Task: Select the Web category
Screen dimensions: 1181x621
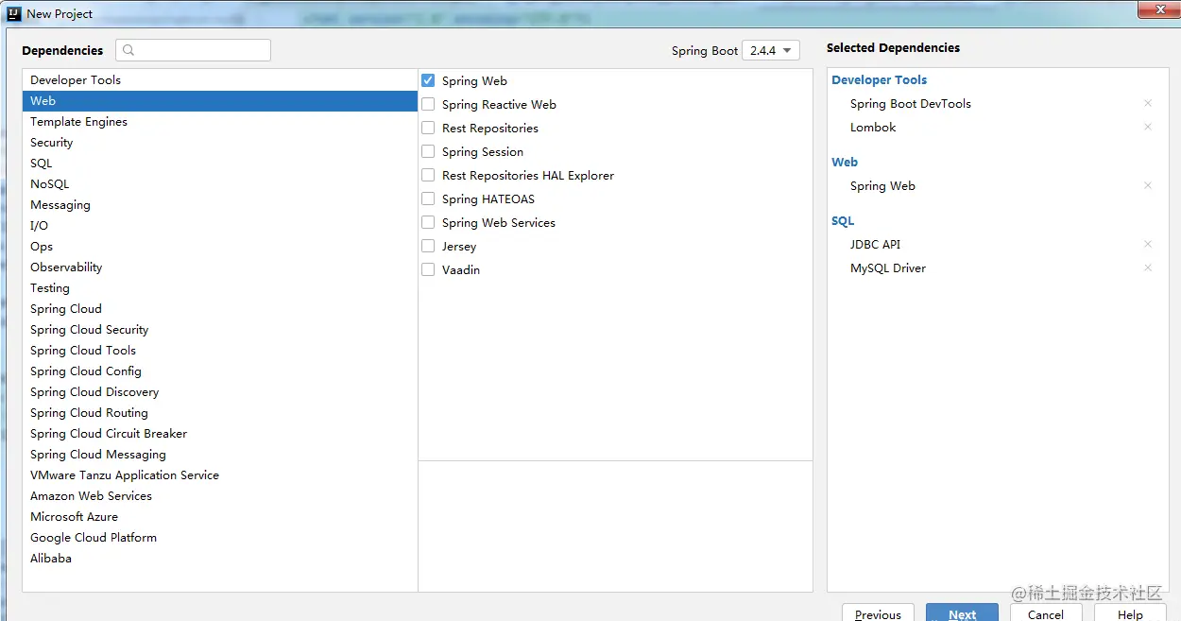Action: pos(219,101)
